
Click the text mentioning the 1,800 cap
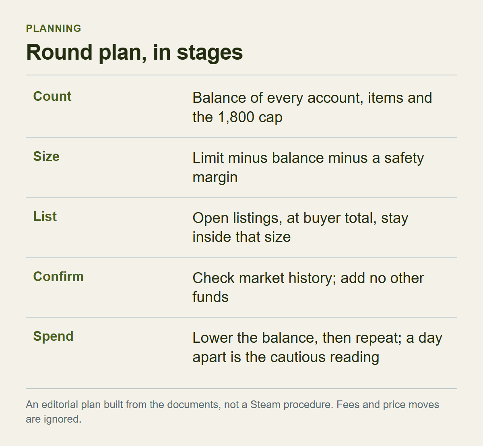click(237, 117)
